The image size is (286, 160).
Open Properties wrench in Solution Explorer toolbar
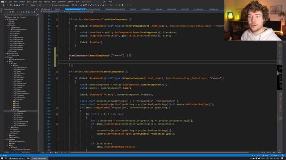click(x=34, y=12)
